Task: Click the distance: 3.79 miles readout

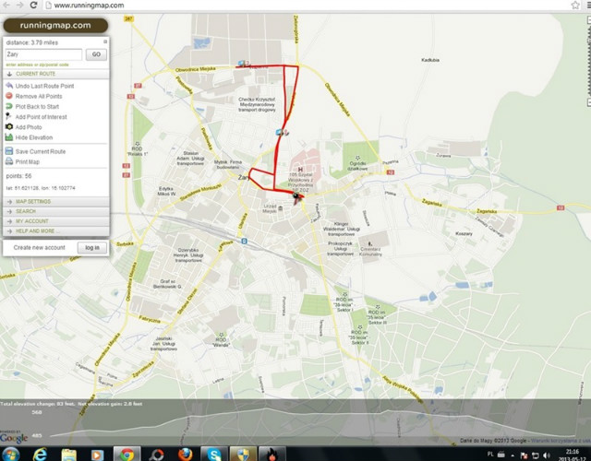Action: coord(32,42)
